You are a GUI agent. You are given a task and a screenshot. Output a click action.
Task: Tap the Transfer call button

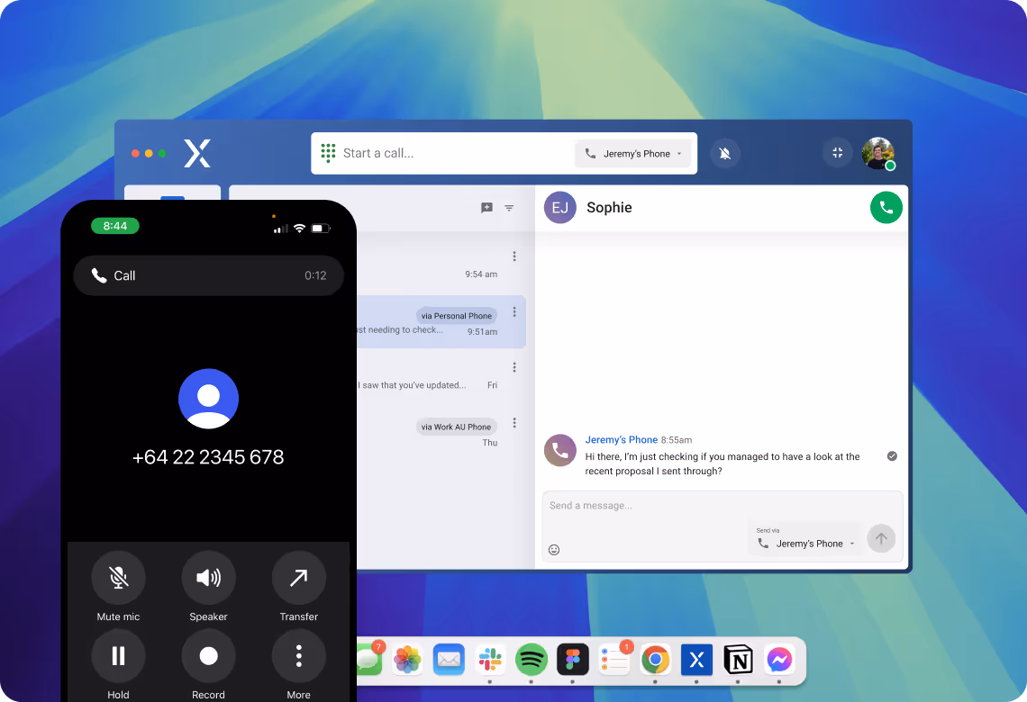pyautogui.click(x=299, y=578)
